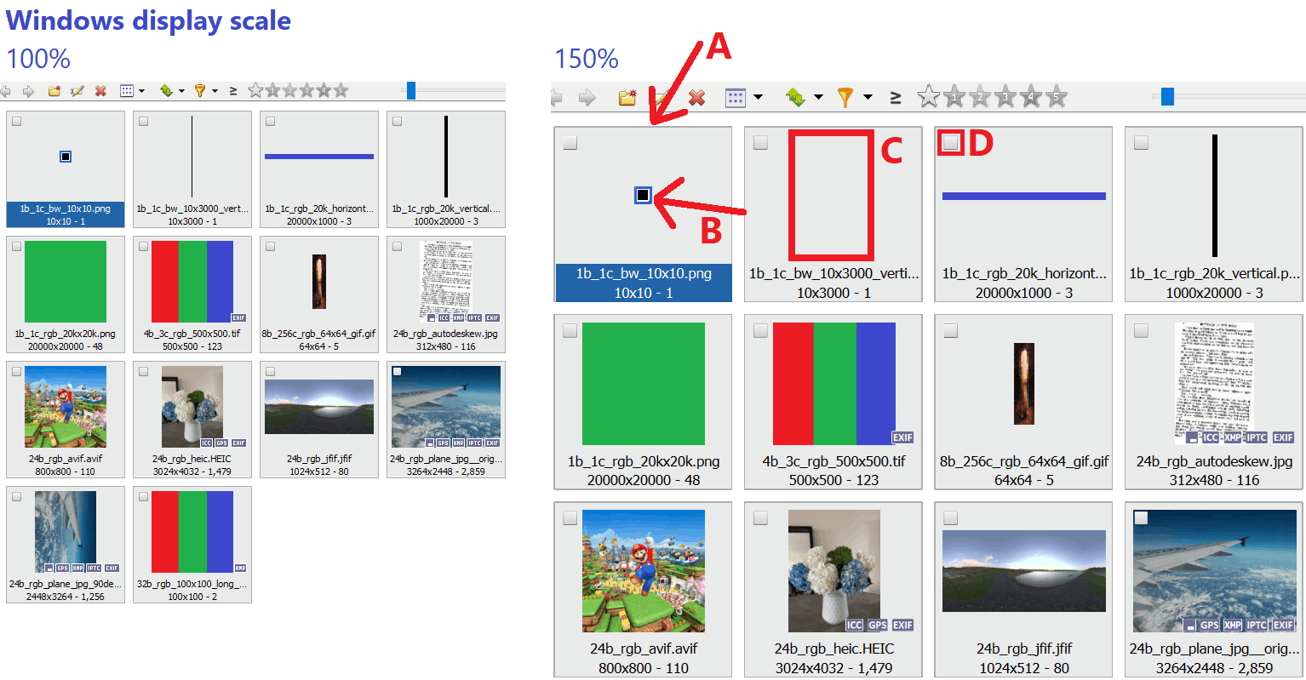
Task: Click the "20000x1000 - 3" caption in the 150% view
Action: 1024,293
